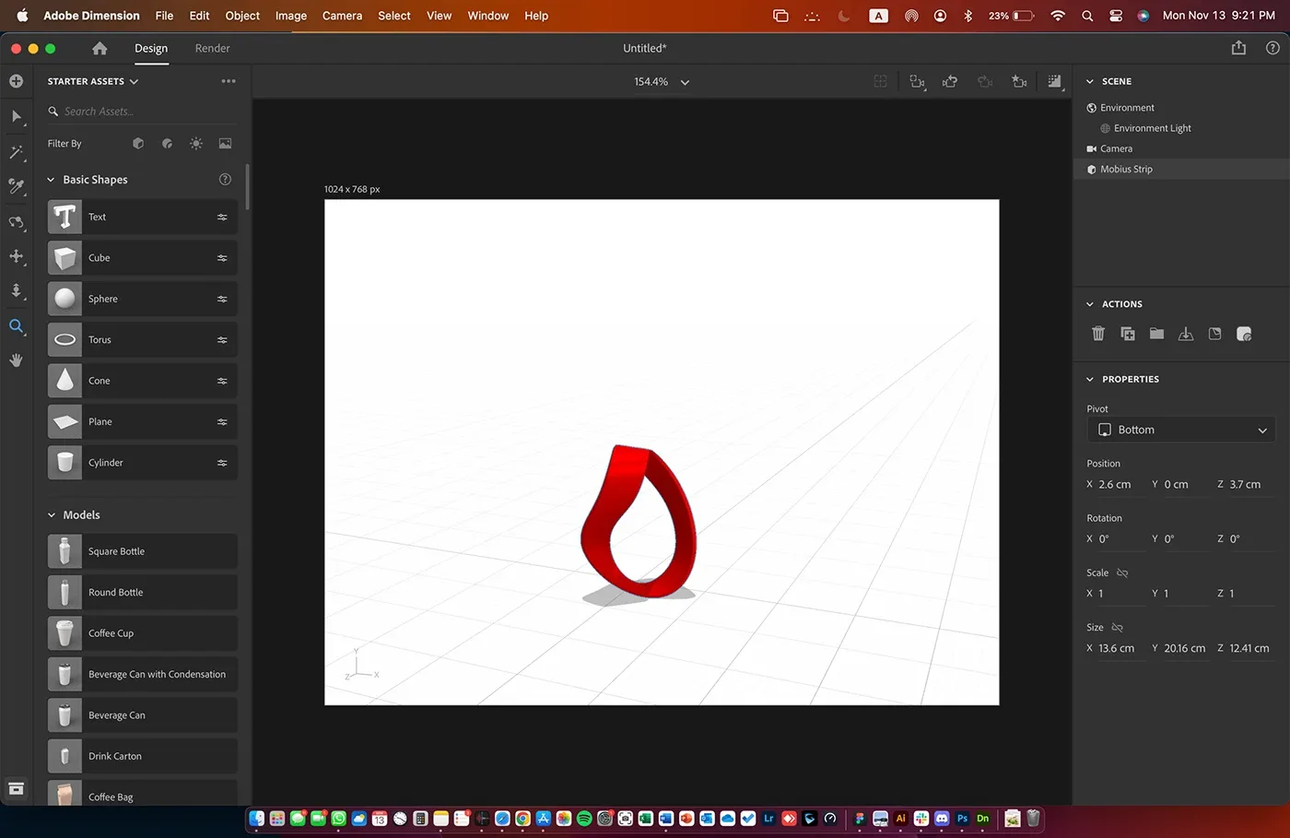Viewport: 1290px width, 838px height.
Task: Filter assets by lights
Action: (x=195, y=144)
